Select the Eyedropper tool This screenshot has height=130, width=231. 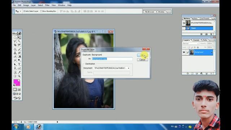(19, 72)
